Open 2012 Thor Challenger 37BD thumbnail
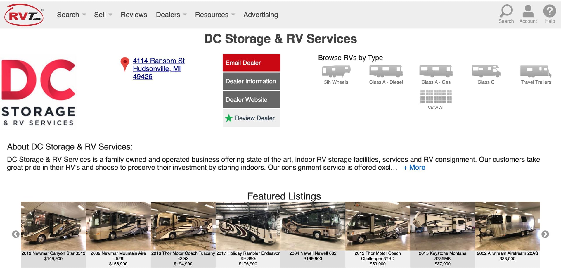This screenshot has width=561, height=276. 378,226
